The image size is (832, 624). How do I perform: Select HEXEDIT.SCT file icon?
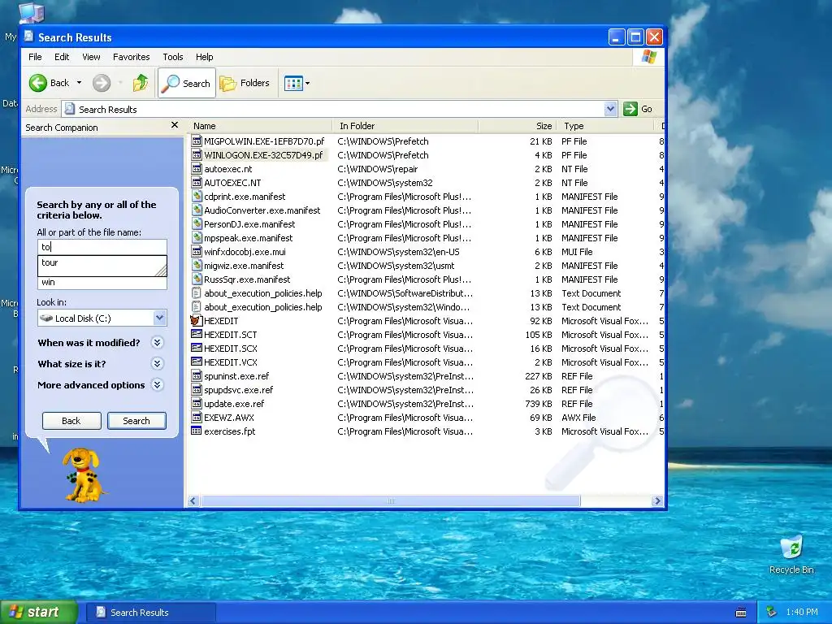(x=197, y=334)
